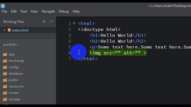The width and height of the screenshot is (191, 107).
Task: Click the bootstrap folder icon
Action: click(x=5, y=61)
